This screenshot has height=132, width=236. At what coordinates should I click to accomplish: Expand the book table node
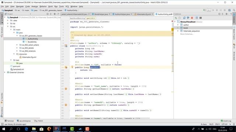point(178,28)
